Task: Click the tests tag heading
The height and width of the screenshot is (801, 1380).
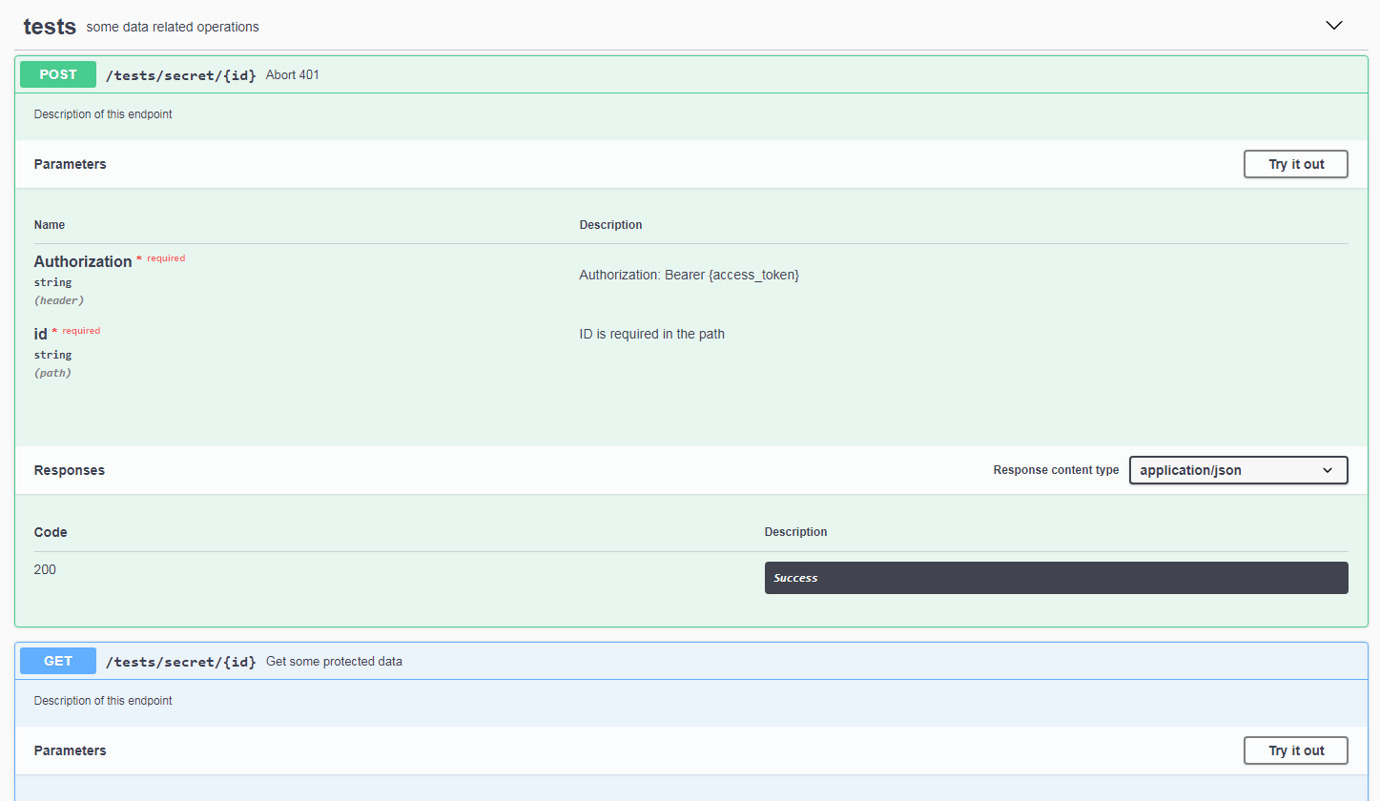Action: point(49,26)
